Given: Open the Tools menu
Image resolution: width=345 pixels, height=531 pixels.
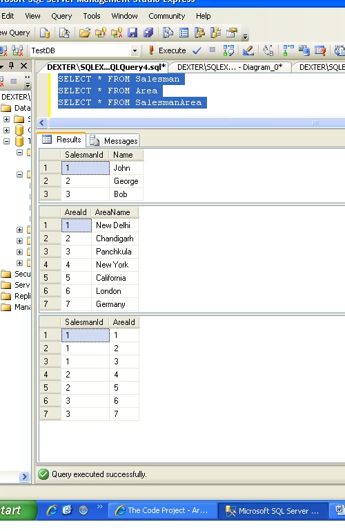Looking at the screenshot, I should point(92,16).
